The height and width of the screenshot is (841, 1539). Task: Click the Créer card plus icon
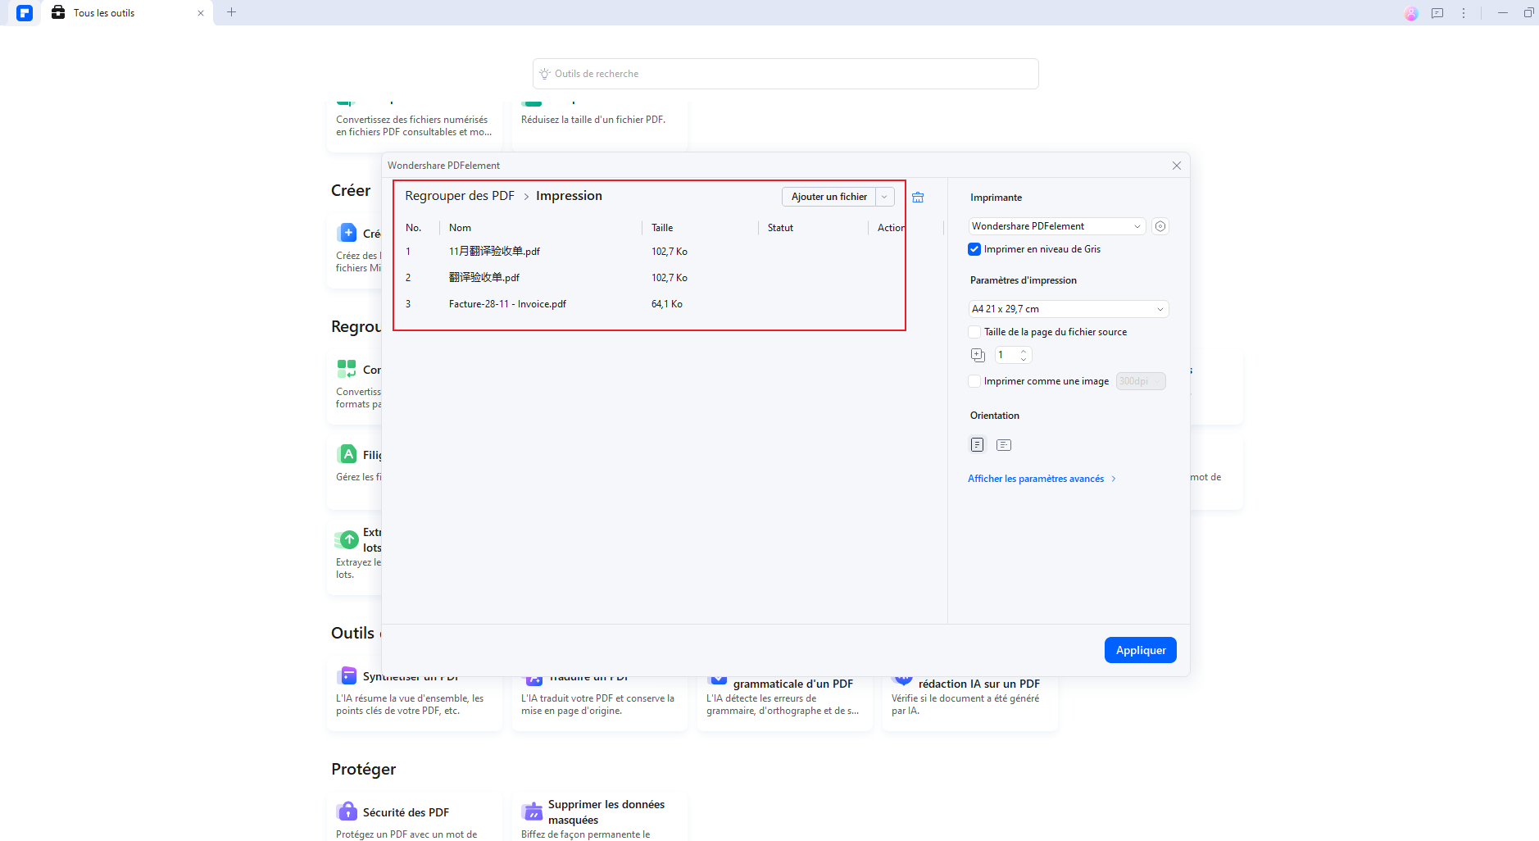[347, 233]
